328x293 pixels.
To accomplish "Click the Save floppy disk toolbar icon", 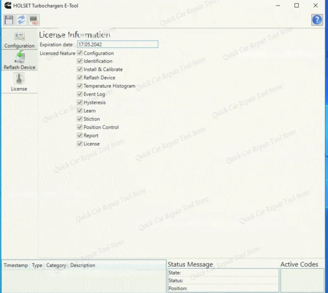I will [9, 20].
